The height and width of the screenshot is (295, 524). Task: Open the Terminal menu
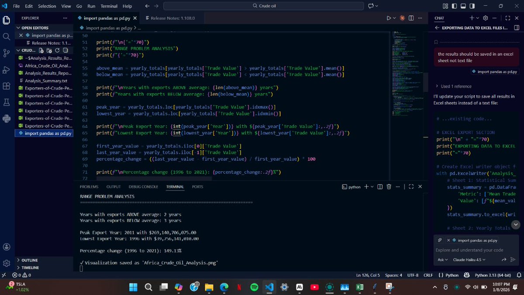pos(109,6)
